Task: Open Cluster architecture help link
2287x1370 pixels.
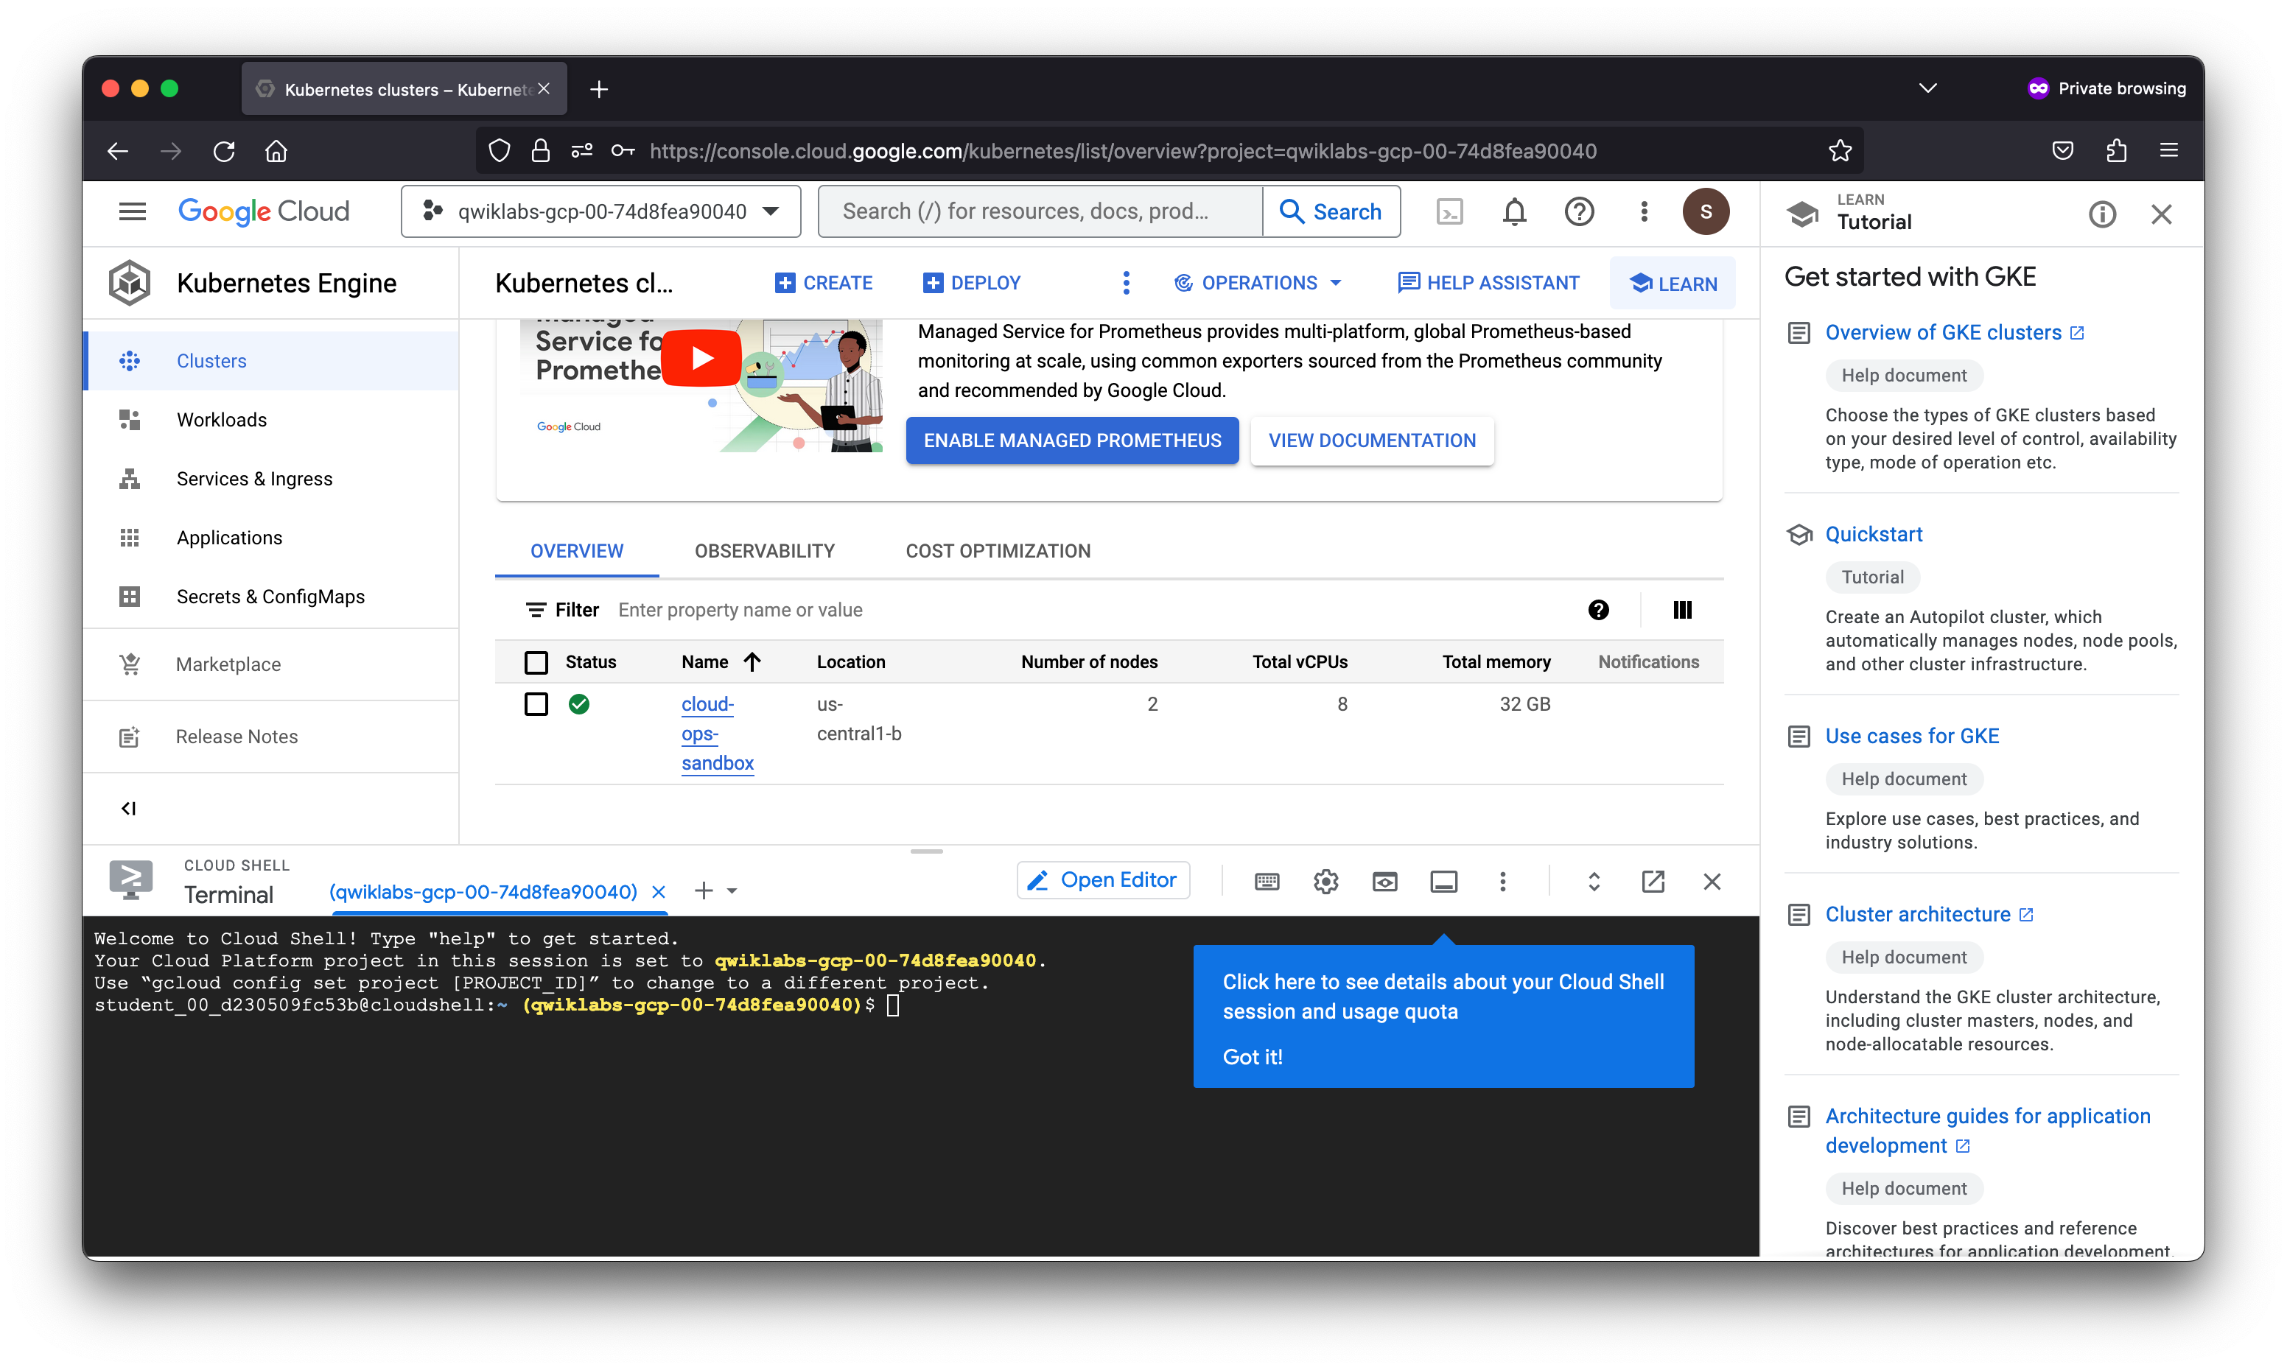Action: tap(1928, 915)
